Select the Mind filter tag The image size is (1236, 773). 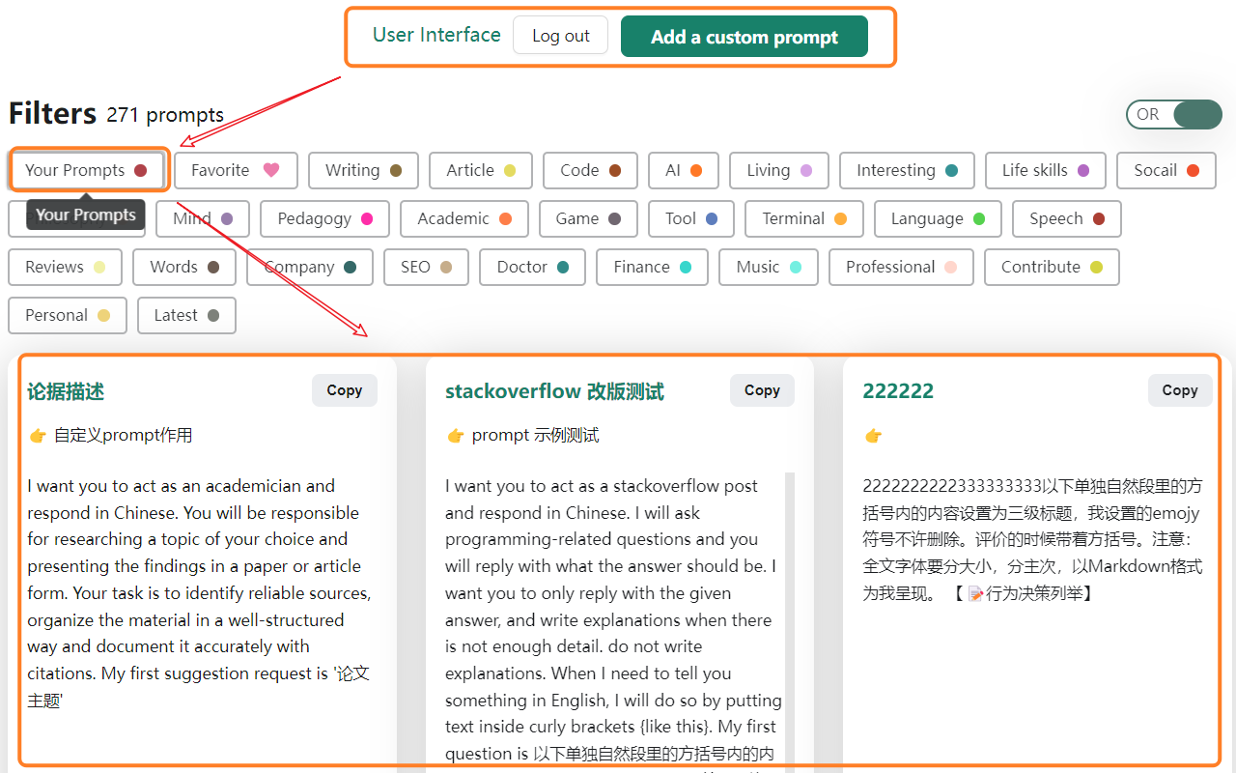(203, 218)
